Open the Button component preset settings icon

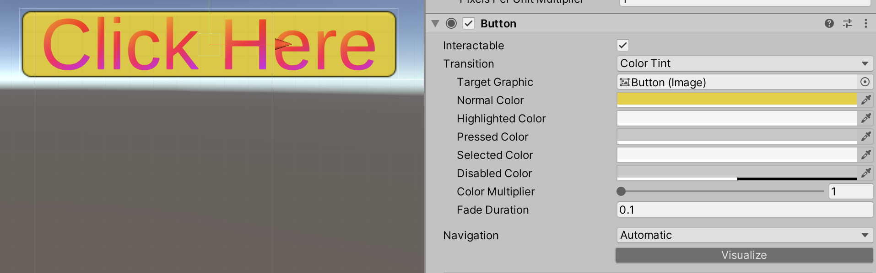coord(848,23)
